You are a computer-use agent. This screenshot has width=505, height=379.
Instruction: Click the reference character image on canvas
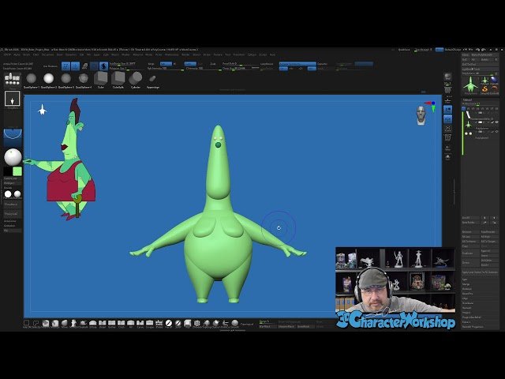point(63,158)
